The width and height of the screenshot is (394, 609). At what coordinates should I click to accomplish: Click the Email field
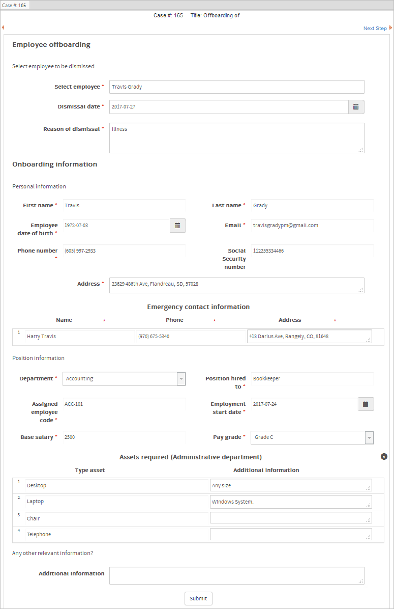point(312,226)
